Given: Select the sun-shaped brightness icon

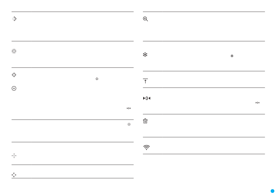Looking at the screenshot, I should tap(14, 51).
